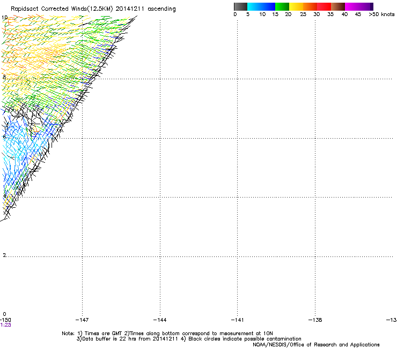The image size is (397, 348).
Task: Click the latitude label '10' on axis
Action: click(4, 18)
